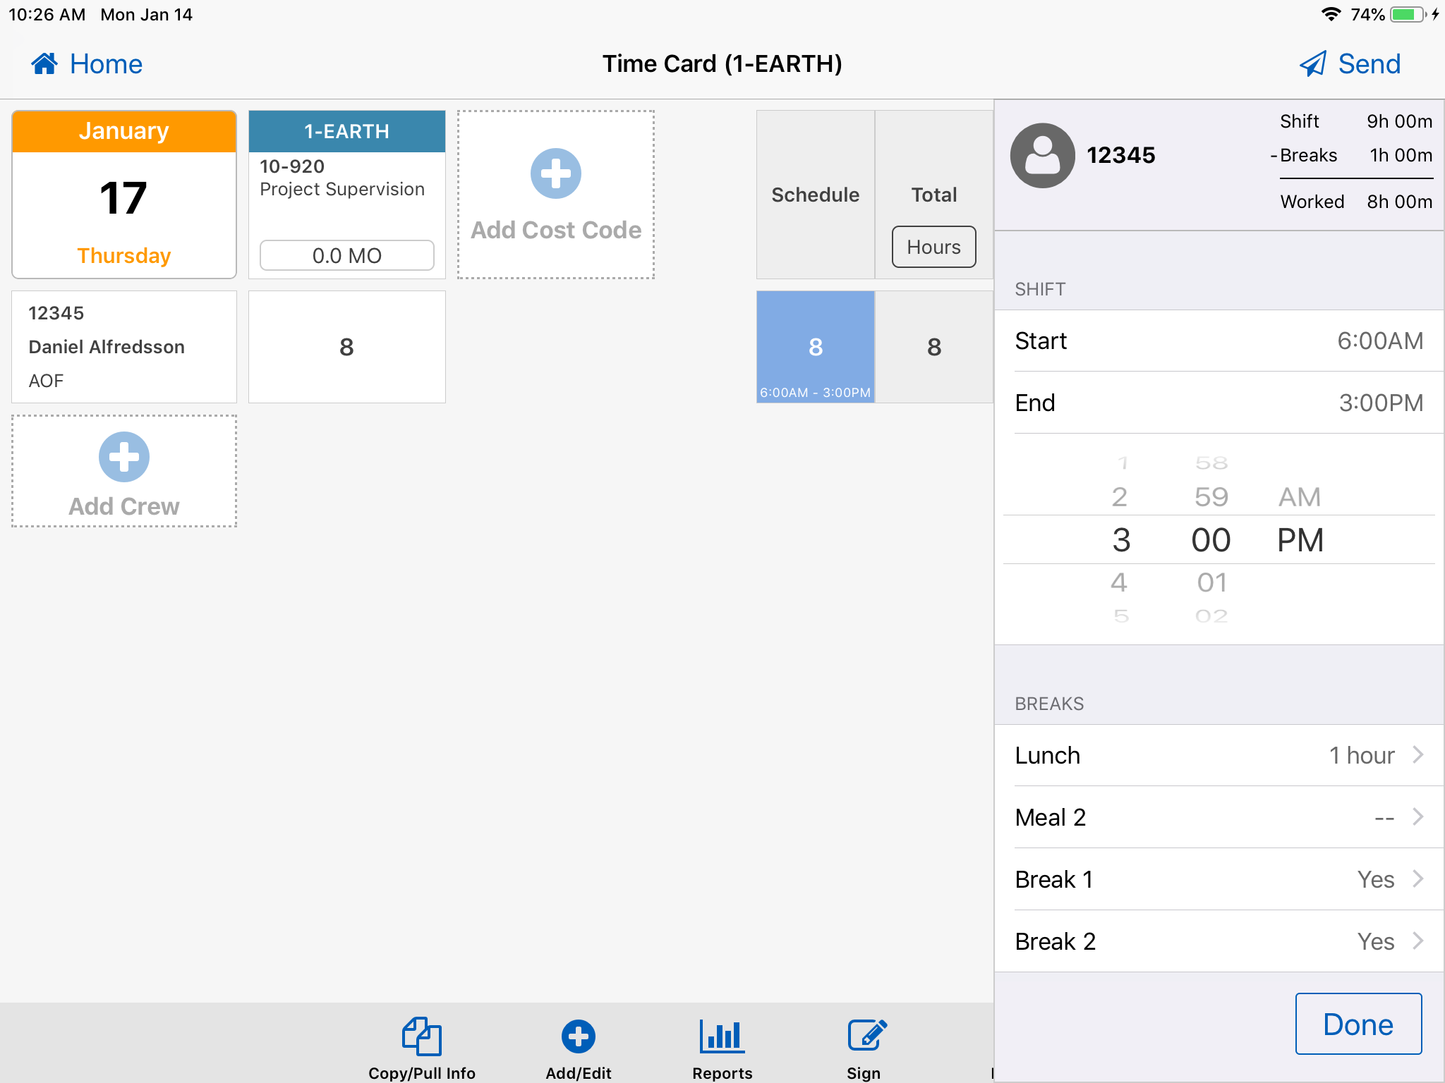Tap the Add Crew plus icon

[x=124, y=457]
